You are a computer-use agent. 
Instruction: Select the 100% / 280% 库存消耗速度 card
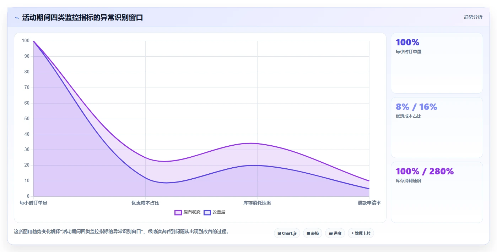[437, 192]
